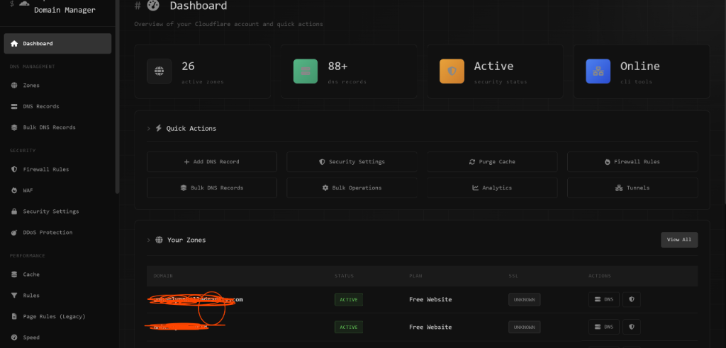This screenshot has width=726, height=348.
Task: Click the ACTIVE status badge in the second row
Action: click(x=349, y=327)
